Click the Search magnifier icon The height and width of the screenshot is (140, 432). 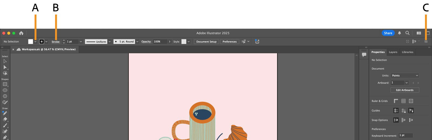[407, 33]
